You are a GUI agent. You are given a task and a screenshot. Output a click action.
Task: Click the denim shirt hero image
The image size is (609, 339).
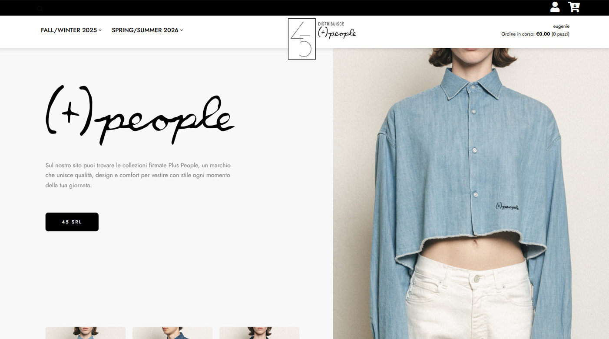(471, 193)
